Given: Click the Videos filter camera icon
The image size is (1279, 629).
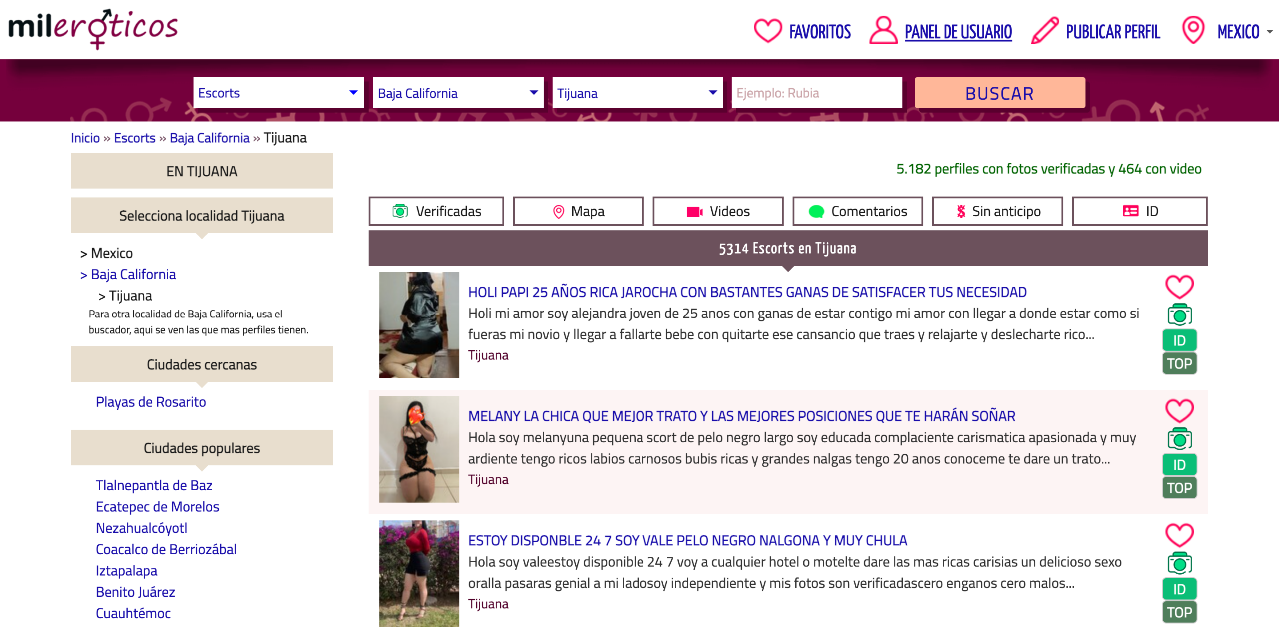Looking at the screenshot, I should [695, 211].
